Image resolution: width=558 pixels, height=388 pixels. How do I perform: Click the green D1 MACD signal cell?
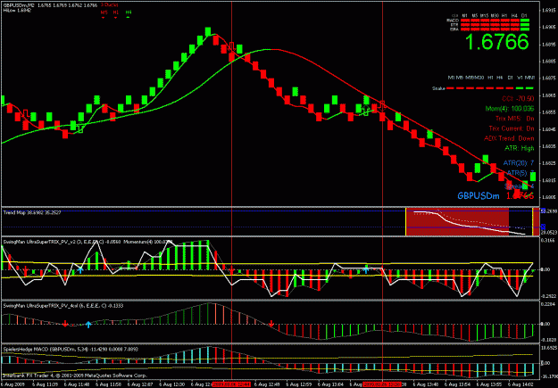[525, 21]
